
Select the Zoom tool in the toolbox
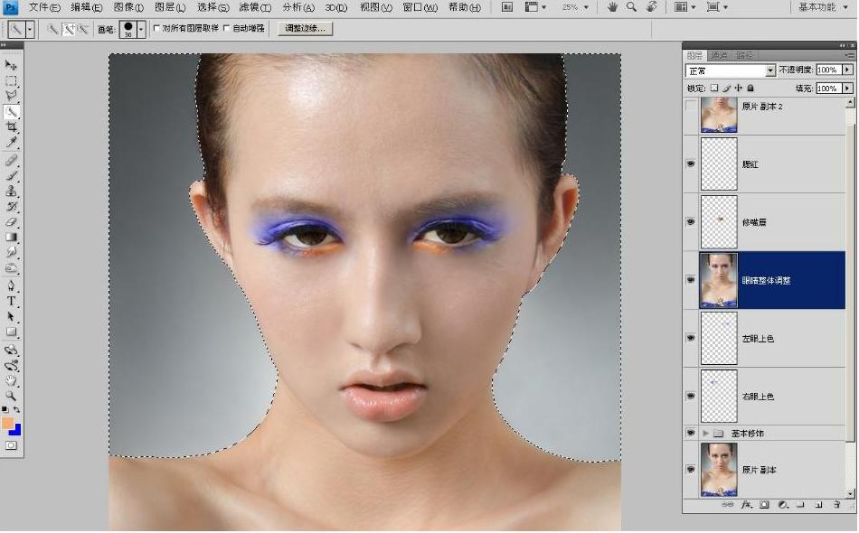point(11,396)
